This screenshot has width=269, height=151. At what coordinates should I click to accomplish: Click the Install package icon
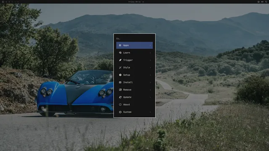point(120,82)
